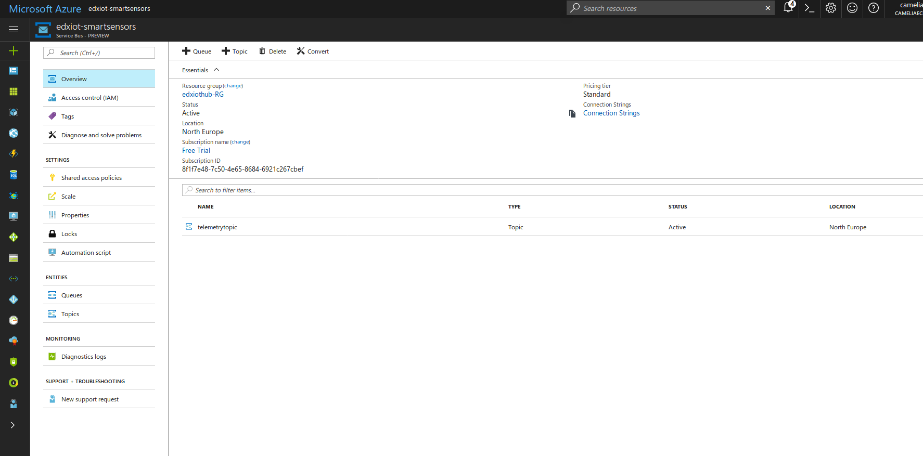This screenshot has width=923, height=456.
Task: Open App Services globe icon
Action: point(14,133)
